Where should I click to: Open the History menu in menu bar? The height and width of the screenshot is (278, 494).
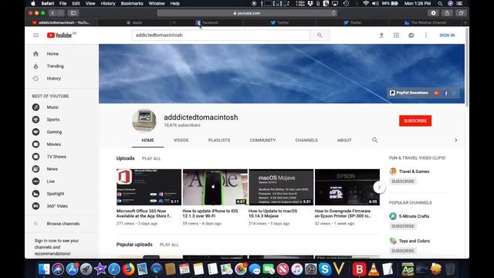(x=108, y=3)
